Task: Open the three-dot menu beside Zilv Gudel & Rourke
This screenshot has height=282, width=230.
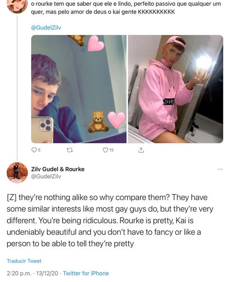Action: click(220, 169)
